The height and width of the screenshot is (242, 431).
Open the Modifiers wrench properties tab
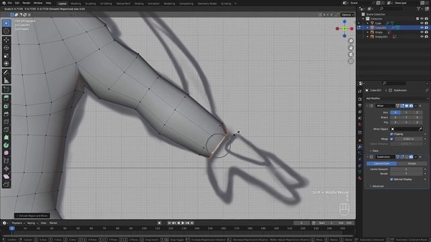[360, 147]
